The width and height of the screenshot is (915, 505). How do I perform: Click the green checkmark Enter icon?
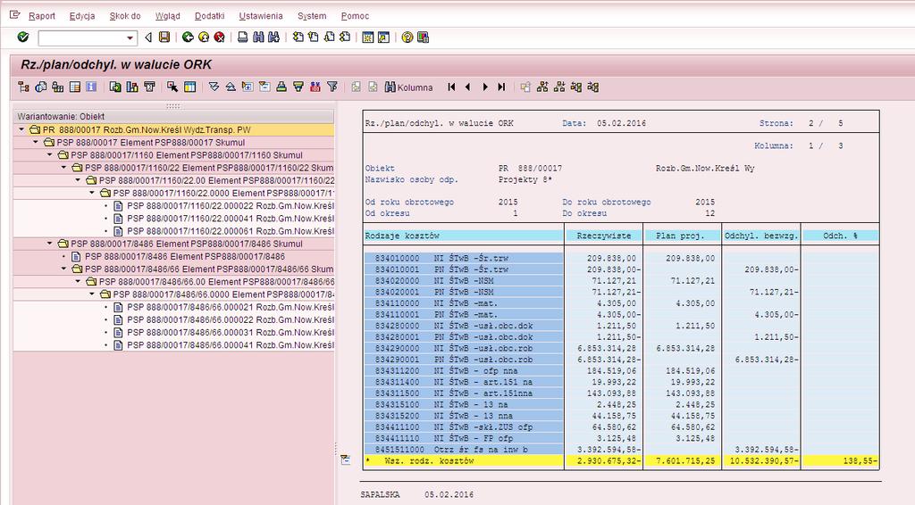click(x=22, y=37)
